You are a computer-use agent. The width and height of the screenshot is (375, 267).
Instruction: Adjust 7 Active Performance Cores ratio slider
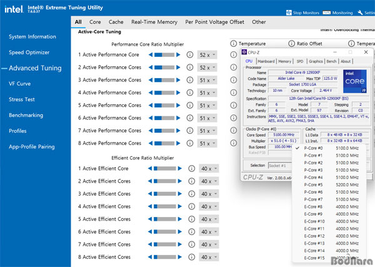point(164,131)
